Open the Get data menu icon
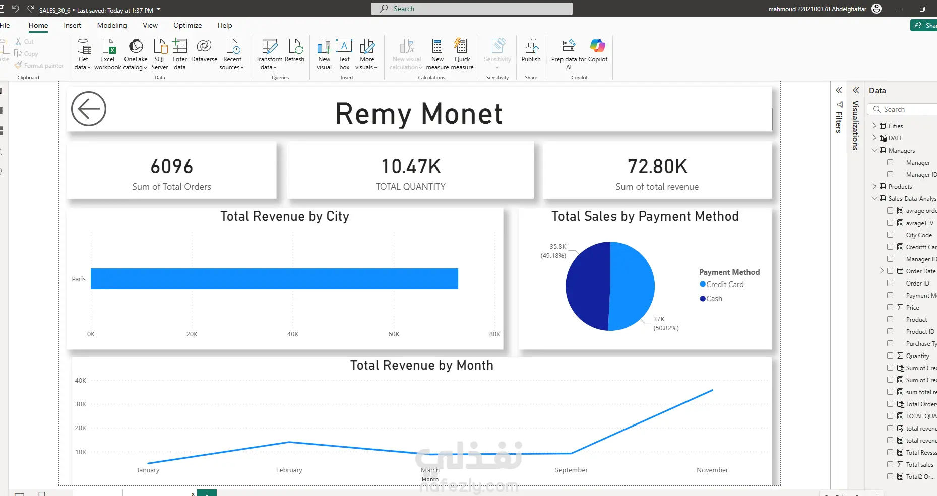The width and height of the screenshot is (937, 496). [x=83, y=46]
